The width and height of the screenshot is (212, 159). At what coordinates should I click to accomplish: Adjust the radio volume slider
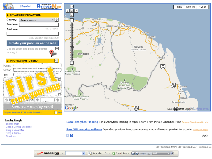tap(143, 153)
